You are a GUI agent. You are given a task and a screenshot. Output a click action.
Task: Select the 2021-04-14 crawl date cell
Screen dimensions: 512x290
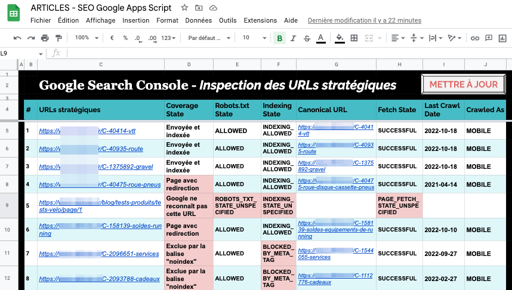click(x=443, y=184)
